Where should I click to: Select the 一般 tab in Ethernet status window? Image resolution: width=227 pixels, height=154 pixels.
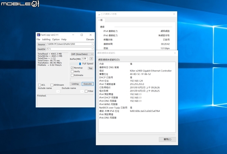pyautogui.click(x=100, y=20)
